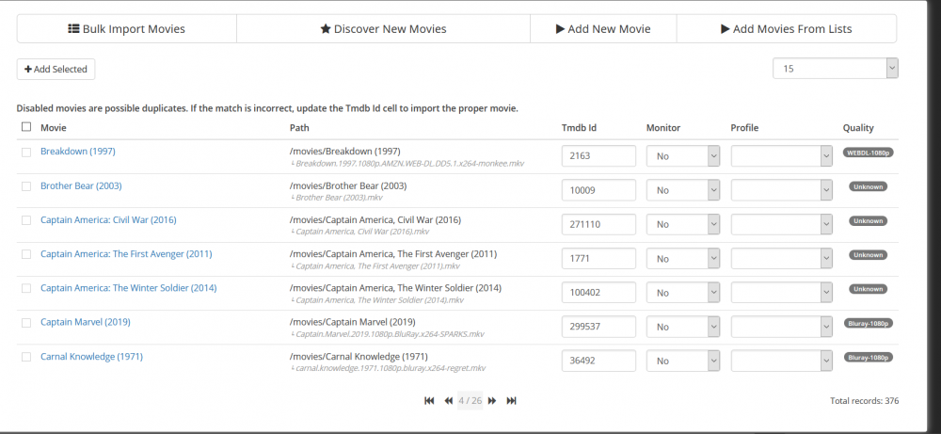941x434 pixels.
Task: Check the box for Brother Bear (2003)
Action: 26,186
